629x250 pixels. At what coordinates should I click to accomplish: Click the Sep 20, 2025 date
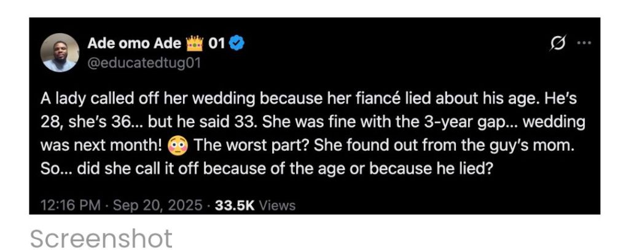pos(156,205)
